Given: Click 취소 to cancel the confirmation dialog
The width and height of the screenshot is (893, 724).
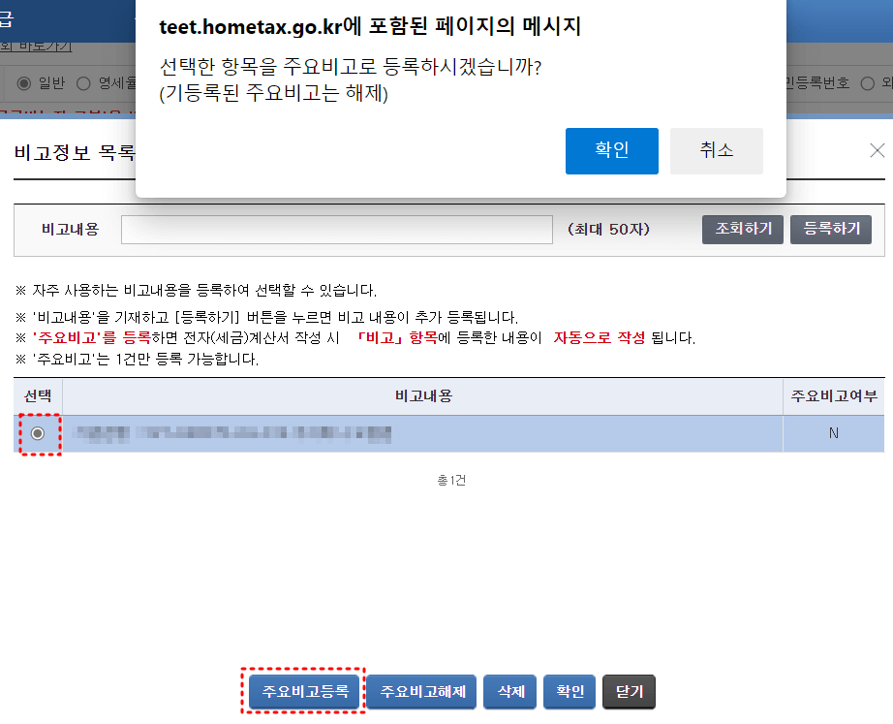Looking at the screenshot, I should coord(717,151).
